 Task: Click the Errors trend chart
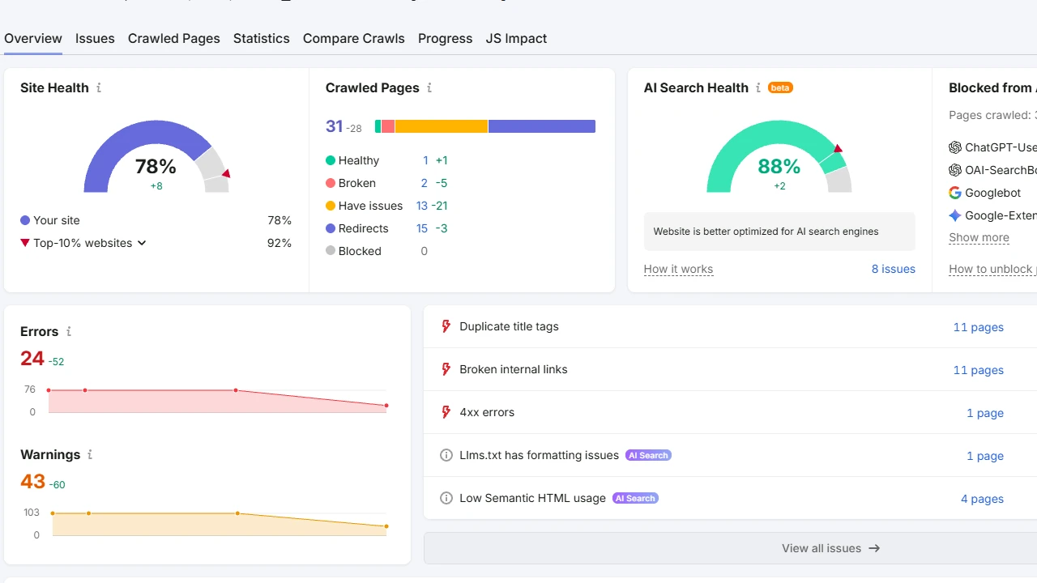[x=217, y=400]
